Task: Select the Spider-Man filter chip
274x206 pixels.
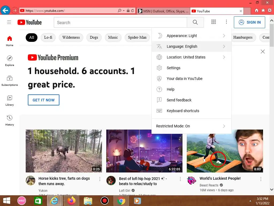Action: 137,38
